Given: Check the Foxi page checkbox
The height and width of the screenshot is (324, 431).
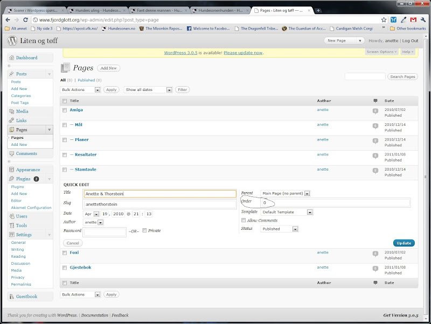Looking at the screenshot, I should pyautogui.click(x=65, y=253).
